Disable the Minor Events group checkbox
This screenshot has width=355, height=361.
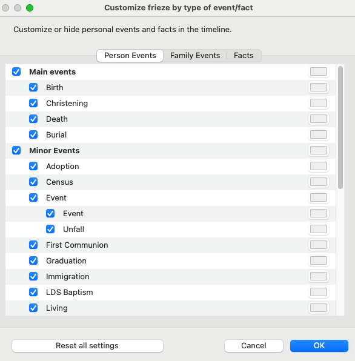click(16, 150)
